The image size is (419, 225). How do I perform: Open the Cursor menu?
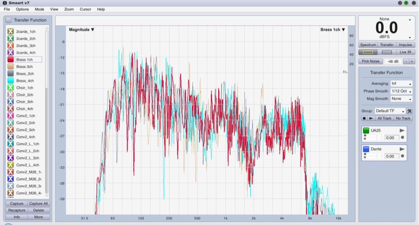click(85, 9)
